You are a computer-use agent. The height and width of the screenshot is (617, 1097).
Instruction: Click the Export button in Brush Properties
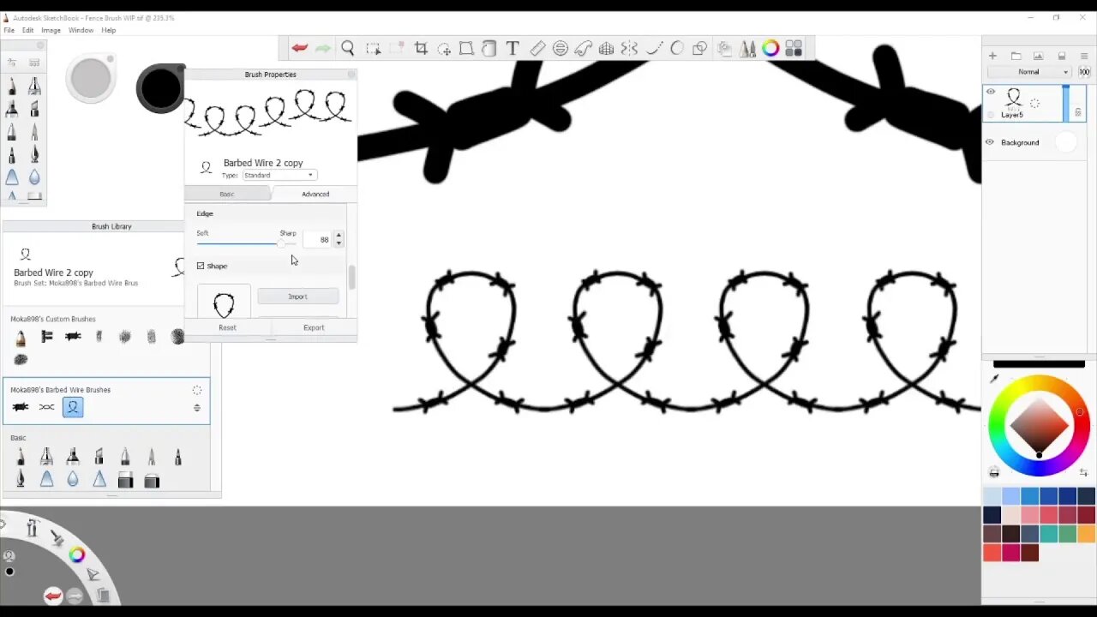[x=314, y=327]
